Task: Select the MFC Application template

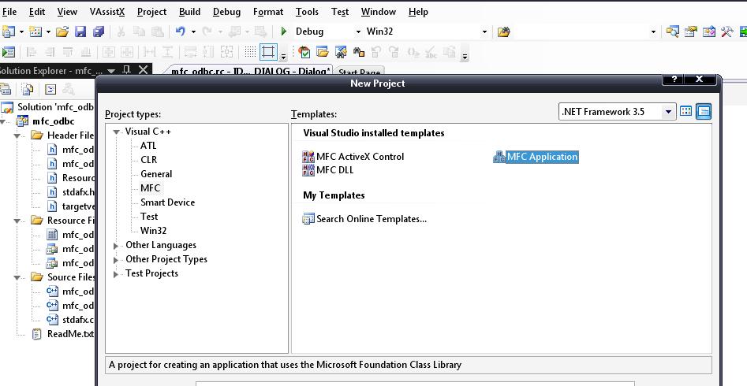Action: [x=536, y=157]
